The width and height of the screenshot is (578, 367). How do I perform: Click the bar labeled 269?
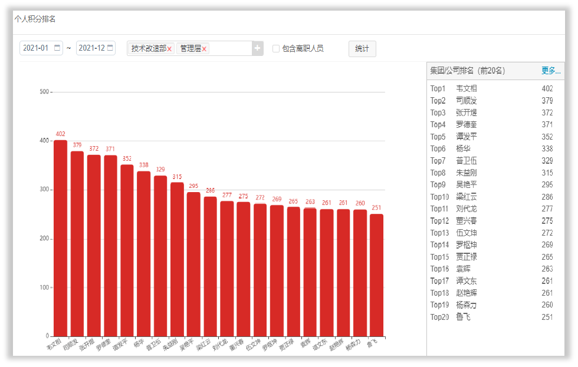point(277,271)
